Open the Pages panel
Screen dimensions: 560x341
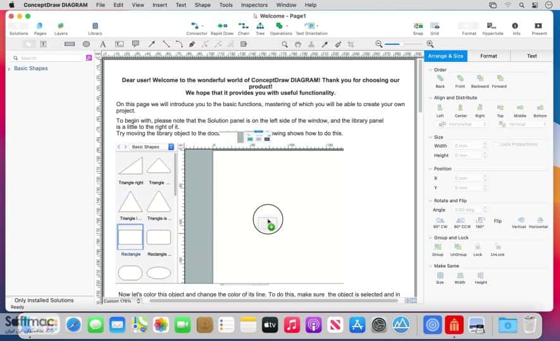coord(40,28)
